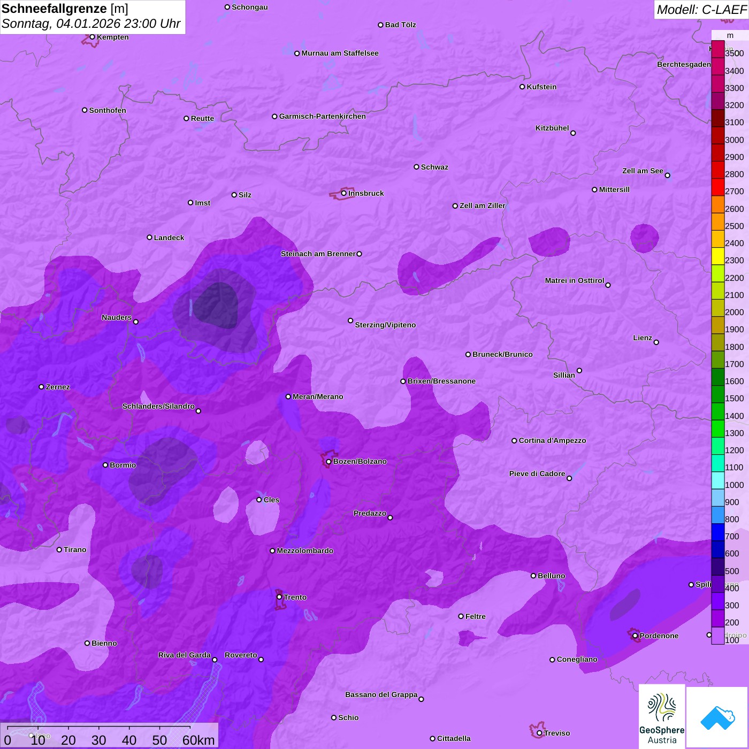Screen dimensions: 749x749
Task: Select the Kufstein label
Action: 541,87
